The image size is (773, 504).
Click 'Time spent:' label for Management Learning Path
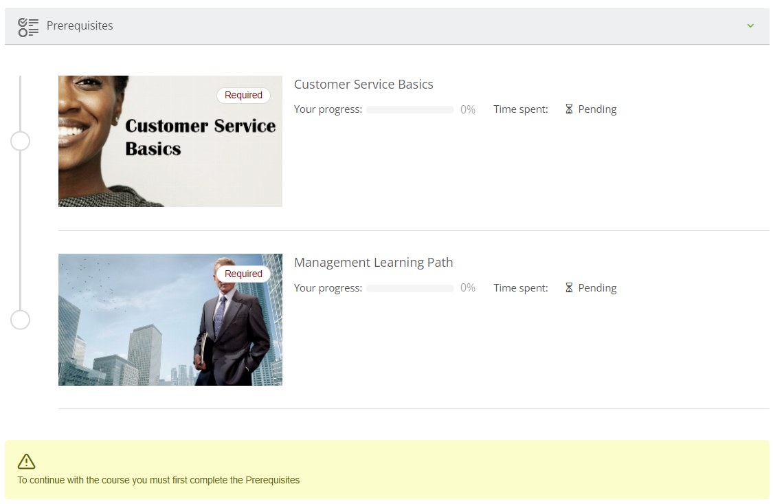click(x=521, y=288)
